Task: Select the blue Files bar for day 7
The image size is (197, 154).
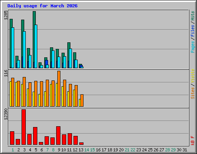Action: (x=47, y=62)
